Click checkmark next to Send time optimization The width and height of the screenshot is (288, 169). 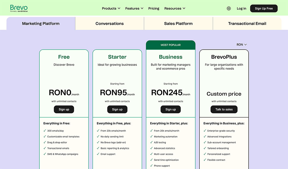(151, 160)
